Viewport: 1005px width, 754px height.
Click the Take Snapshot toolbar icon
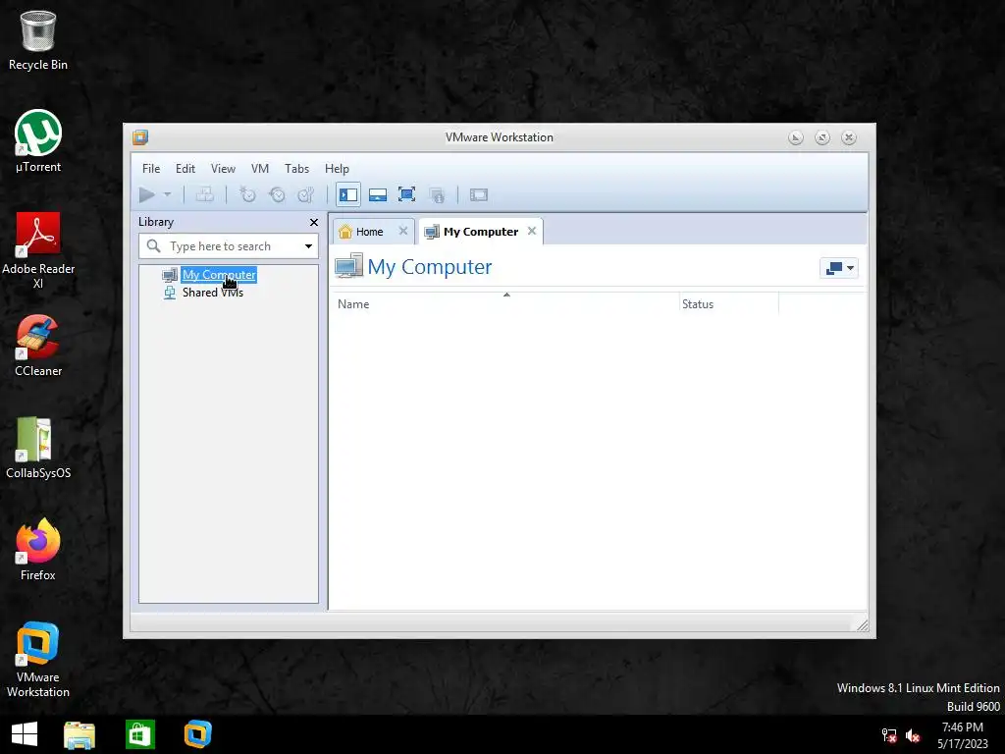pyautogui.click(x=246, y=194)
